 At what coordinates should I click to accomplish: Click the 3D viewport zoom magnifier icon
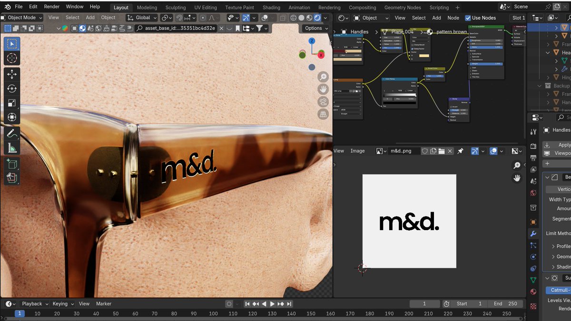point(324,77)
